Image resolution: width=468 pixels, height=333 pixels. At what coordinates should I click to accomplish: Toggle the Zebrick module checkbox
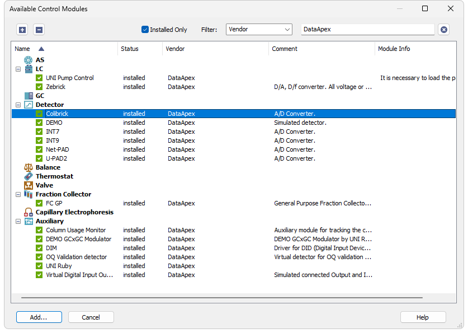(x=39, y=87)
